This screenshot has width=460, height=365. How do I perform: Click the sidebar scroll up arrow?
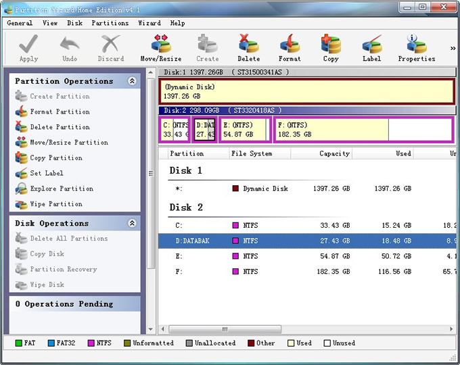click(150, 72)
